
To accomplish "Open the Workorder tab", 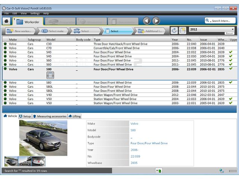I will tap(28, 22).
